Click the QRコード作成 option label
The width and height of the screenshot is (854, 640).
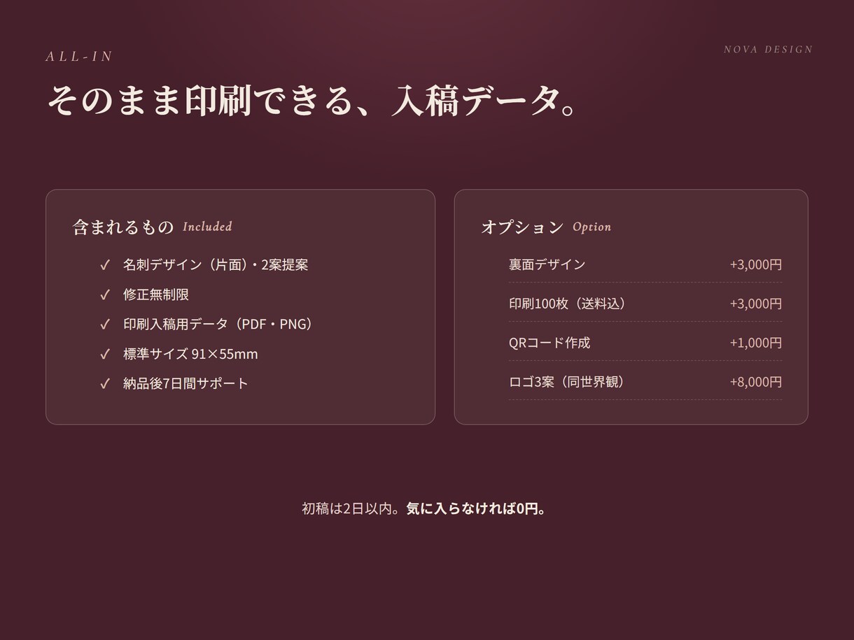pos(549,343)
